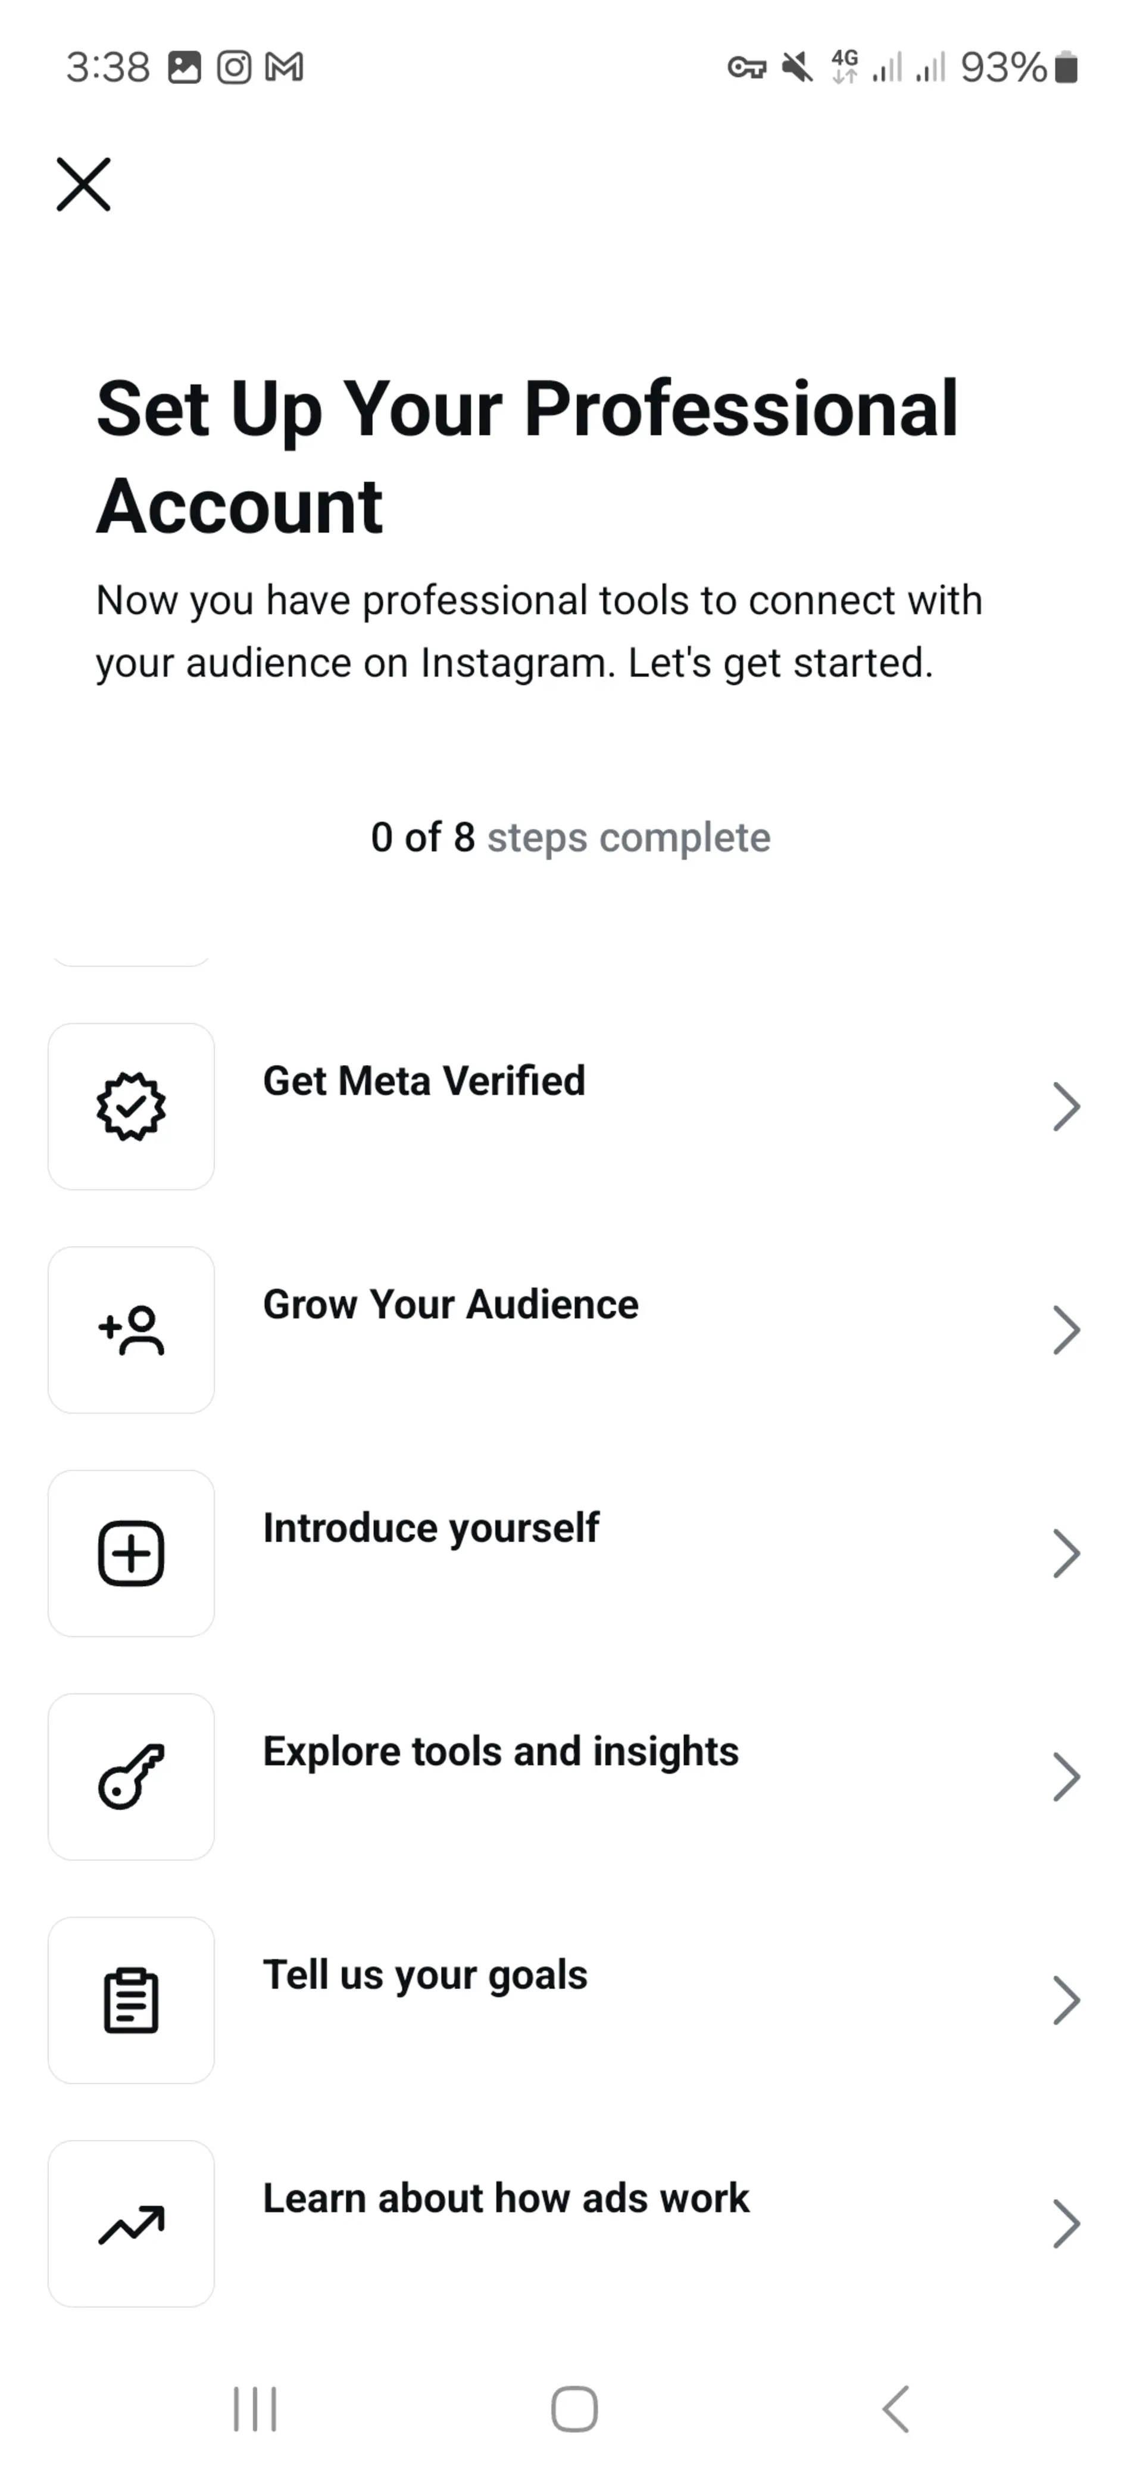1143x2478 pixels.
Task: Open Learn about how ads work chevron
Action: 1066,2223
